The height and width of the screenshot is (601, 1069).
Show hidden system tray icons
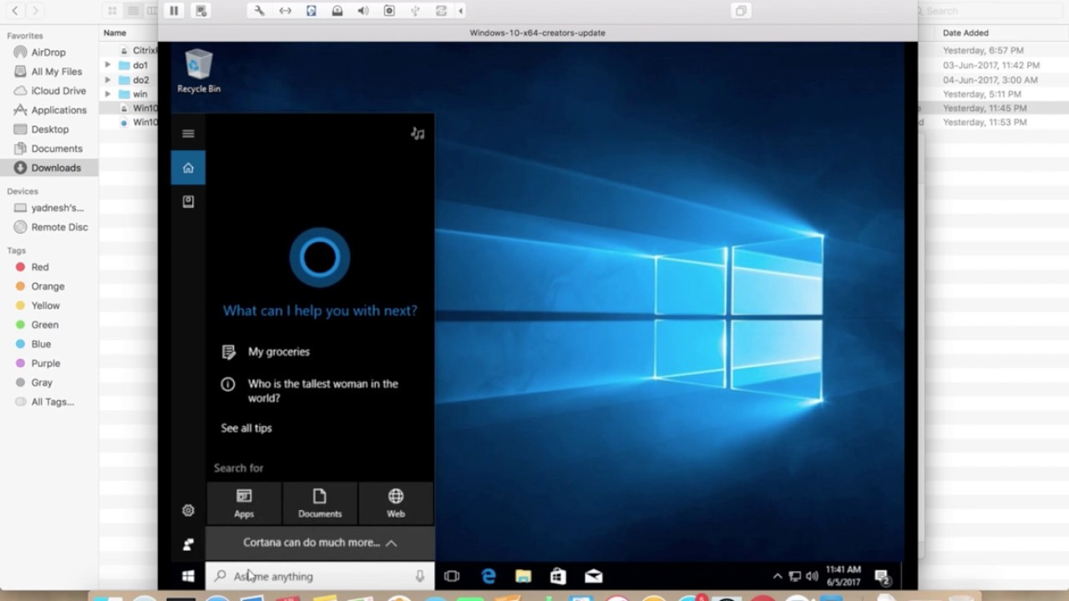[x=778, y=576]
